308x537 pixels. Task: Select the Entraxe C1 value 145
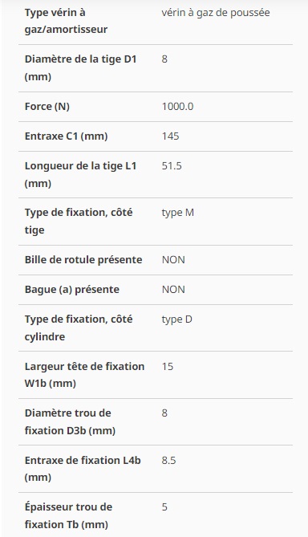pos(170,136)
